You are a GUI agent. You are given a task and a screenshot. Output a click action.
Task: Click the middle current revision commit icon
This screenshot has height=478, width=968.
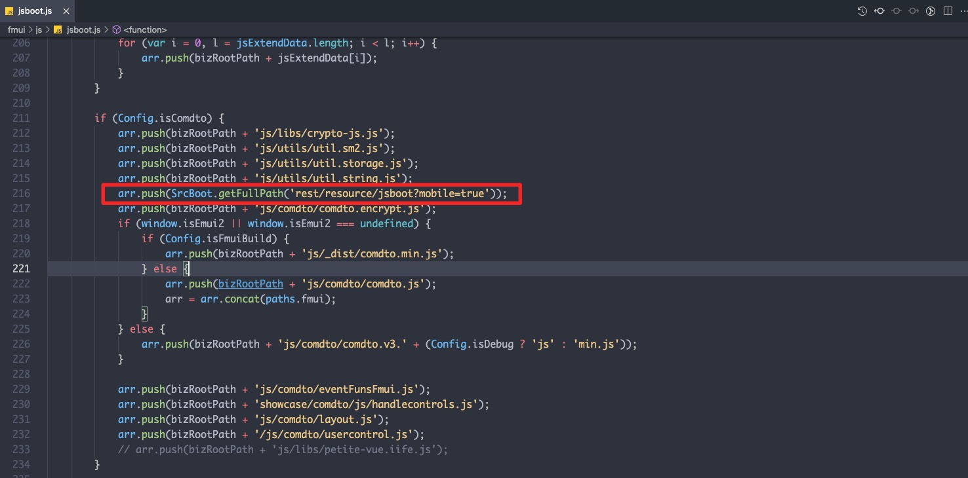897,11
